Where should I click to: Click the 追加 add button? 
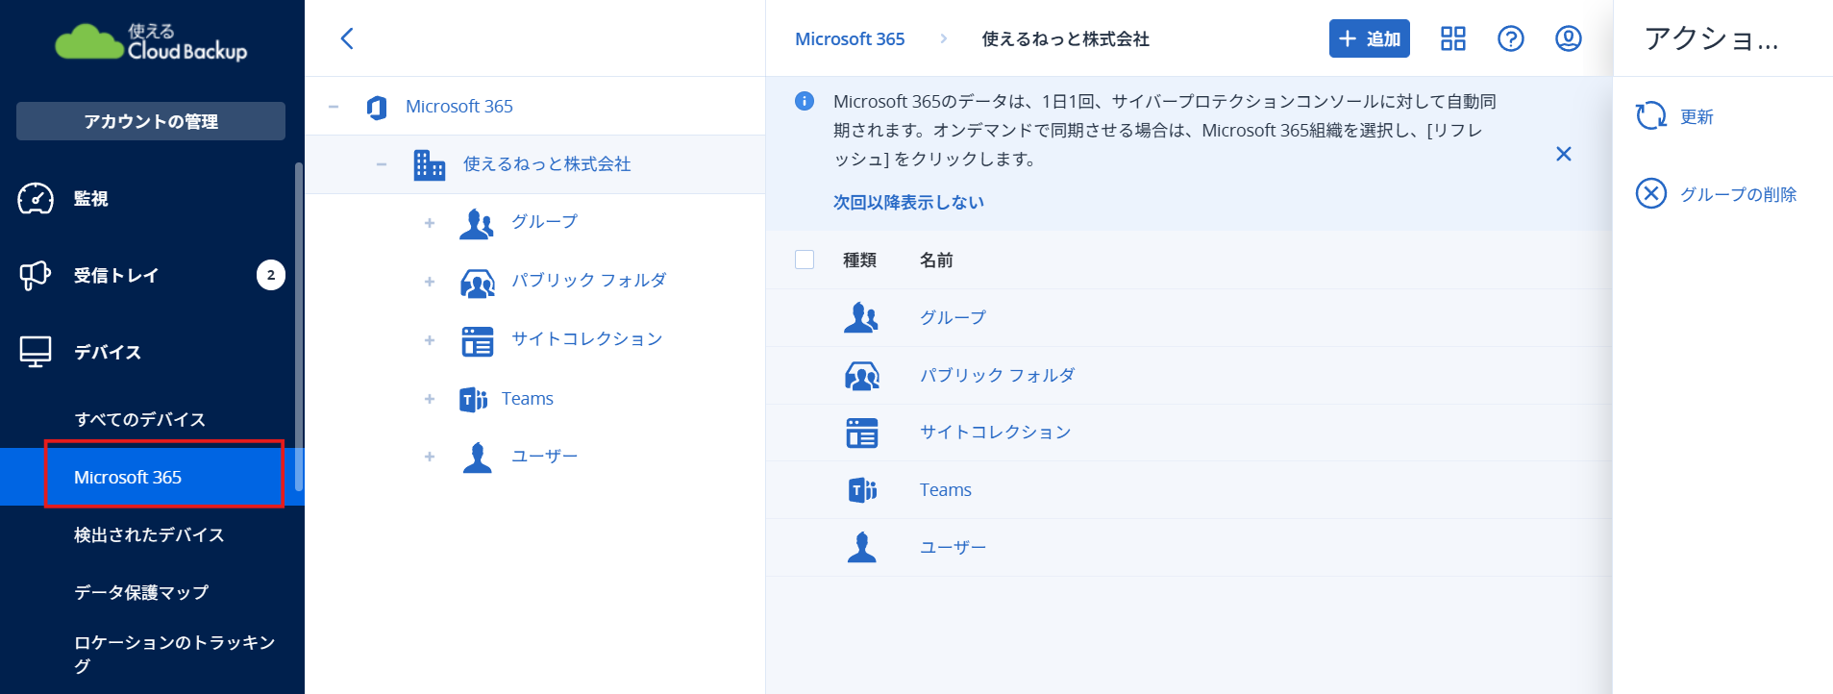pyautogui.click(x=1370, y=38)
